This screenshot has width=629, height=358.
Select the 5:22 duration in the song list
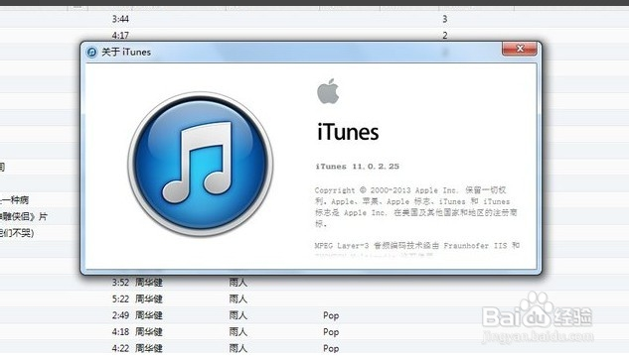[x=120, y=298]
